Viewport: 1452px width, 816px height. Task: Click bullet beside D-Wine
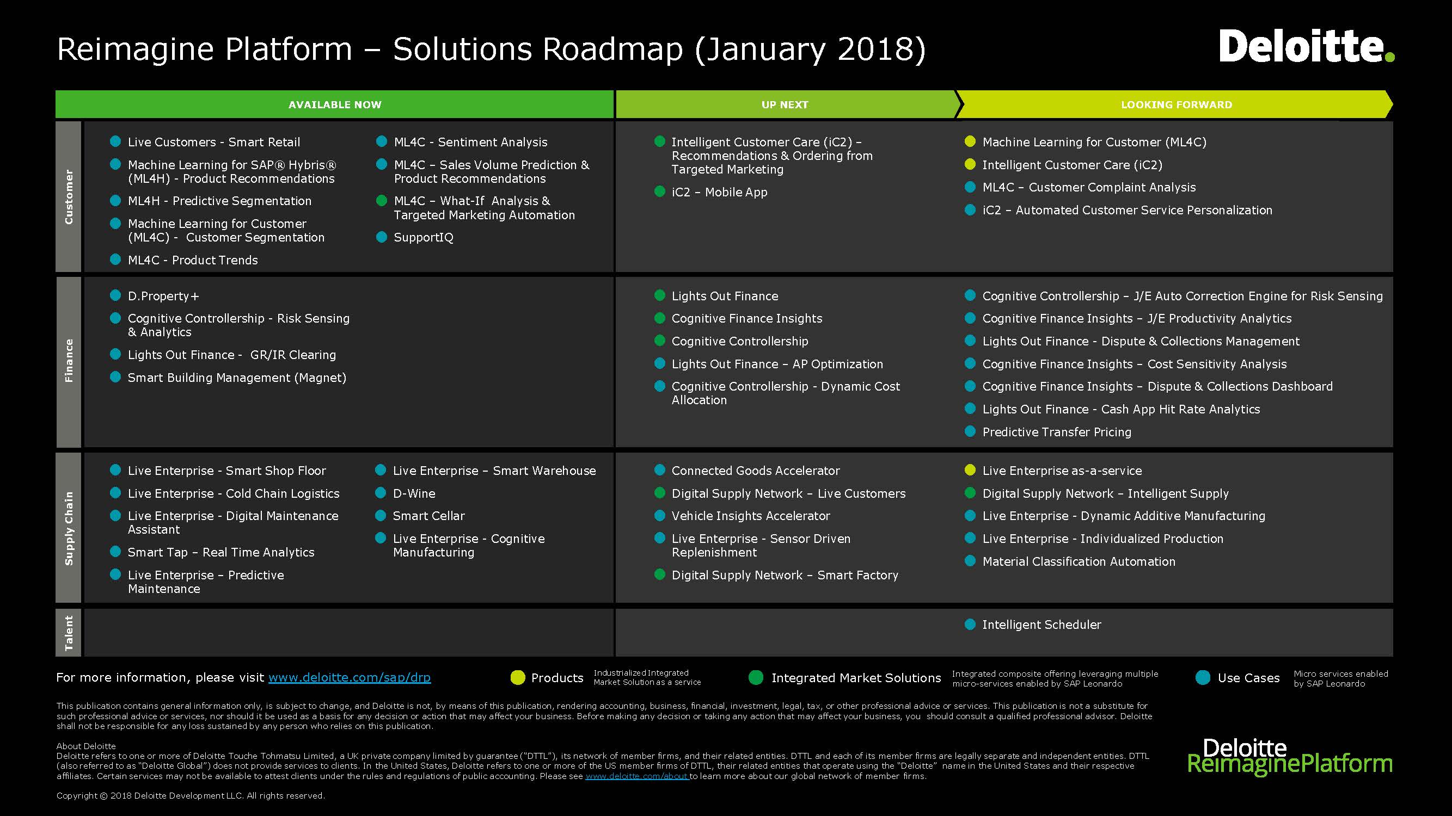coord(381,493)
